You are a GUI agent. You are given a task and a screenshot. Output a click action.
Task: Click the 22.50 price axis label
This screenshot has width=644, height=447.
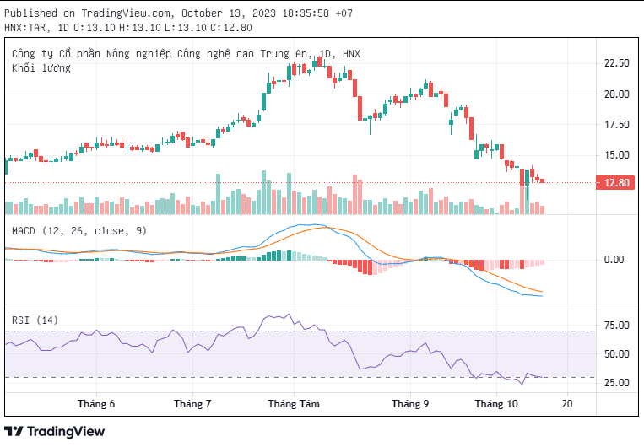(616, 63)
